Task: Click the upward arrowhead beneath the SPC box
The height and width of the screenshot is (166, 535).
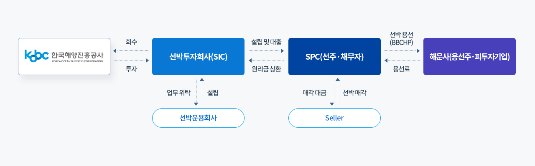Action: pyautogui.click(x=338, y=79)
